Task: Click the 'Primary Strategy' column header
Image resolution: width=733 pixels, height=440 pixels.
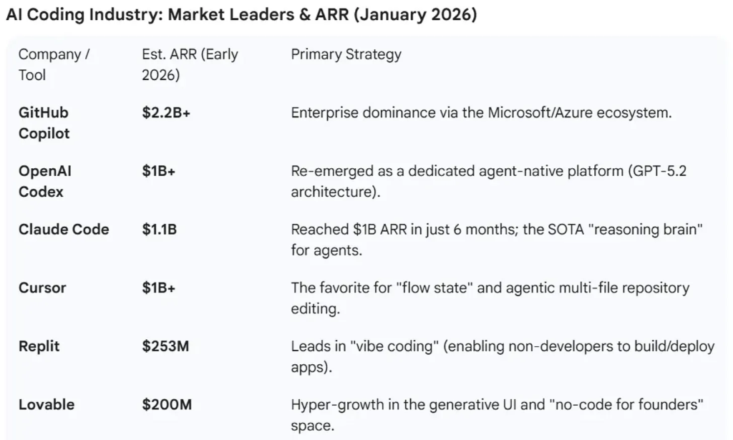Action: tap(346, 54)
